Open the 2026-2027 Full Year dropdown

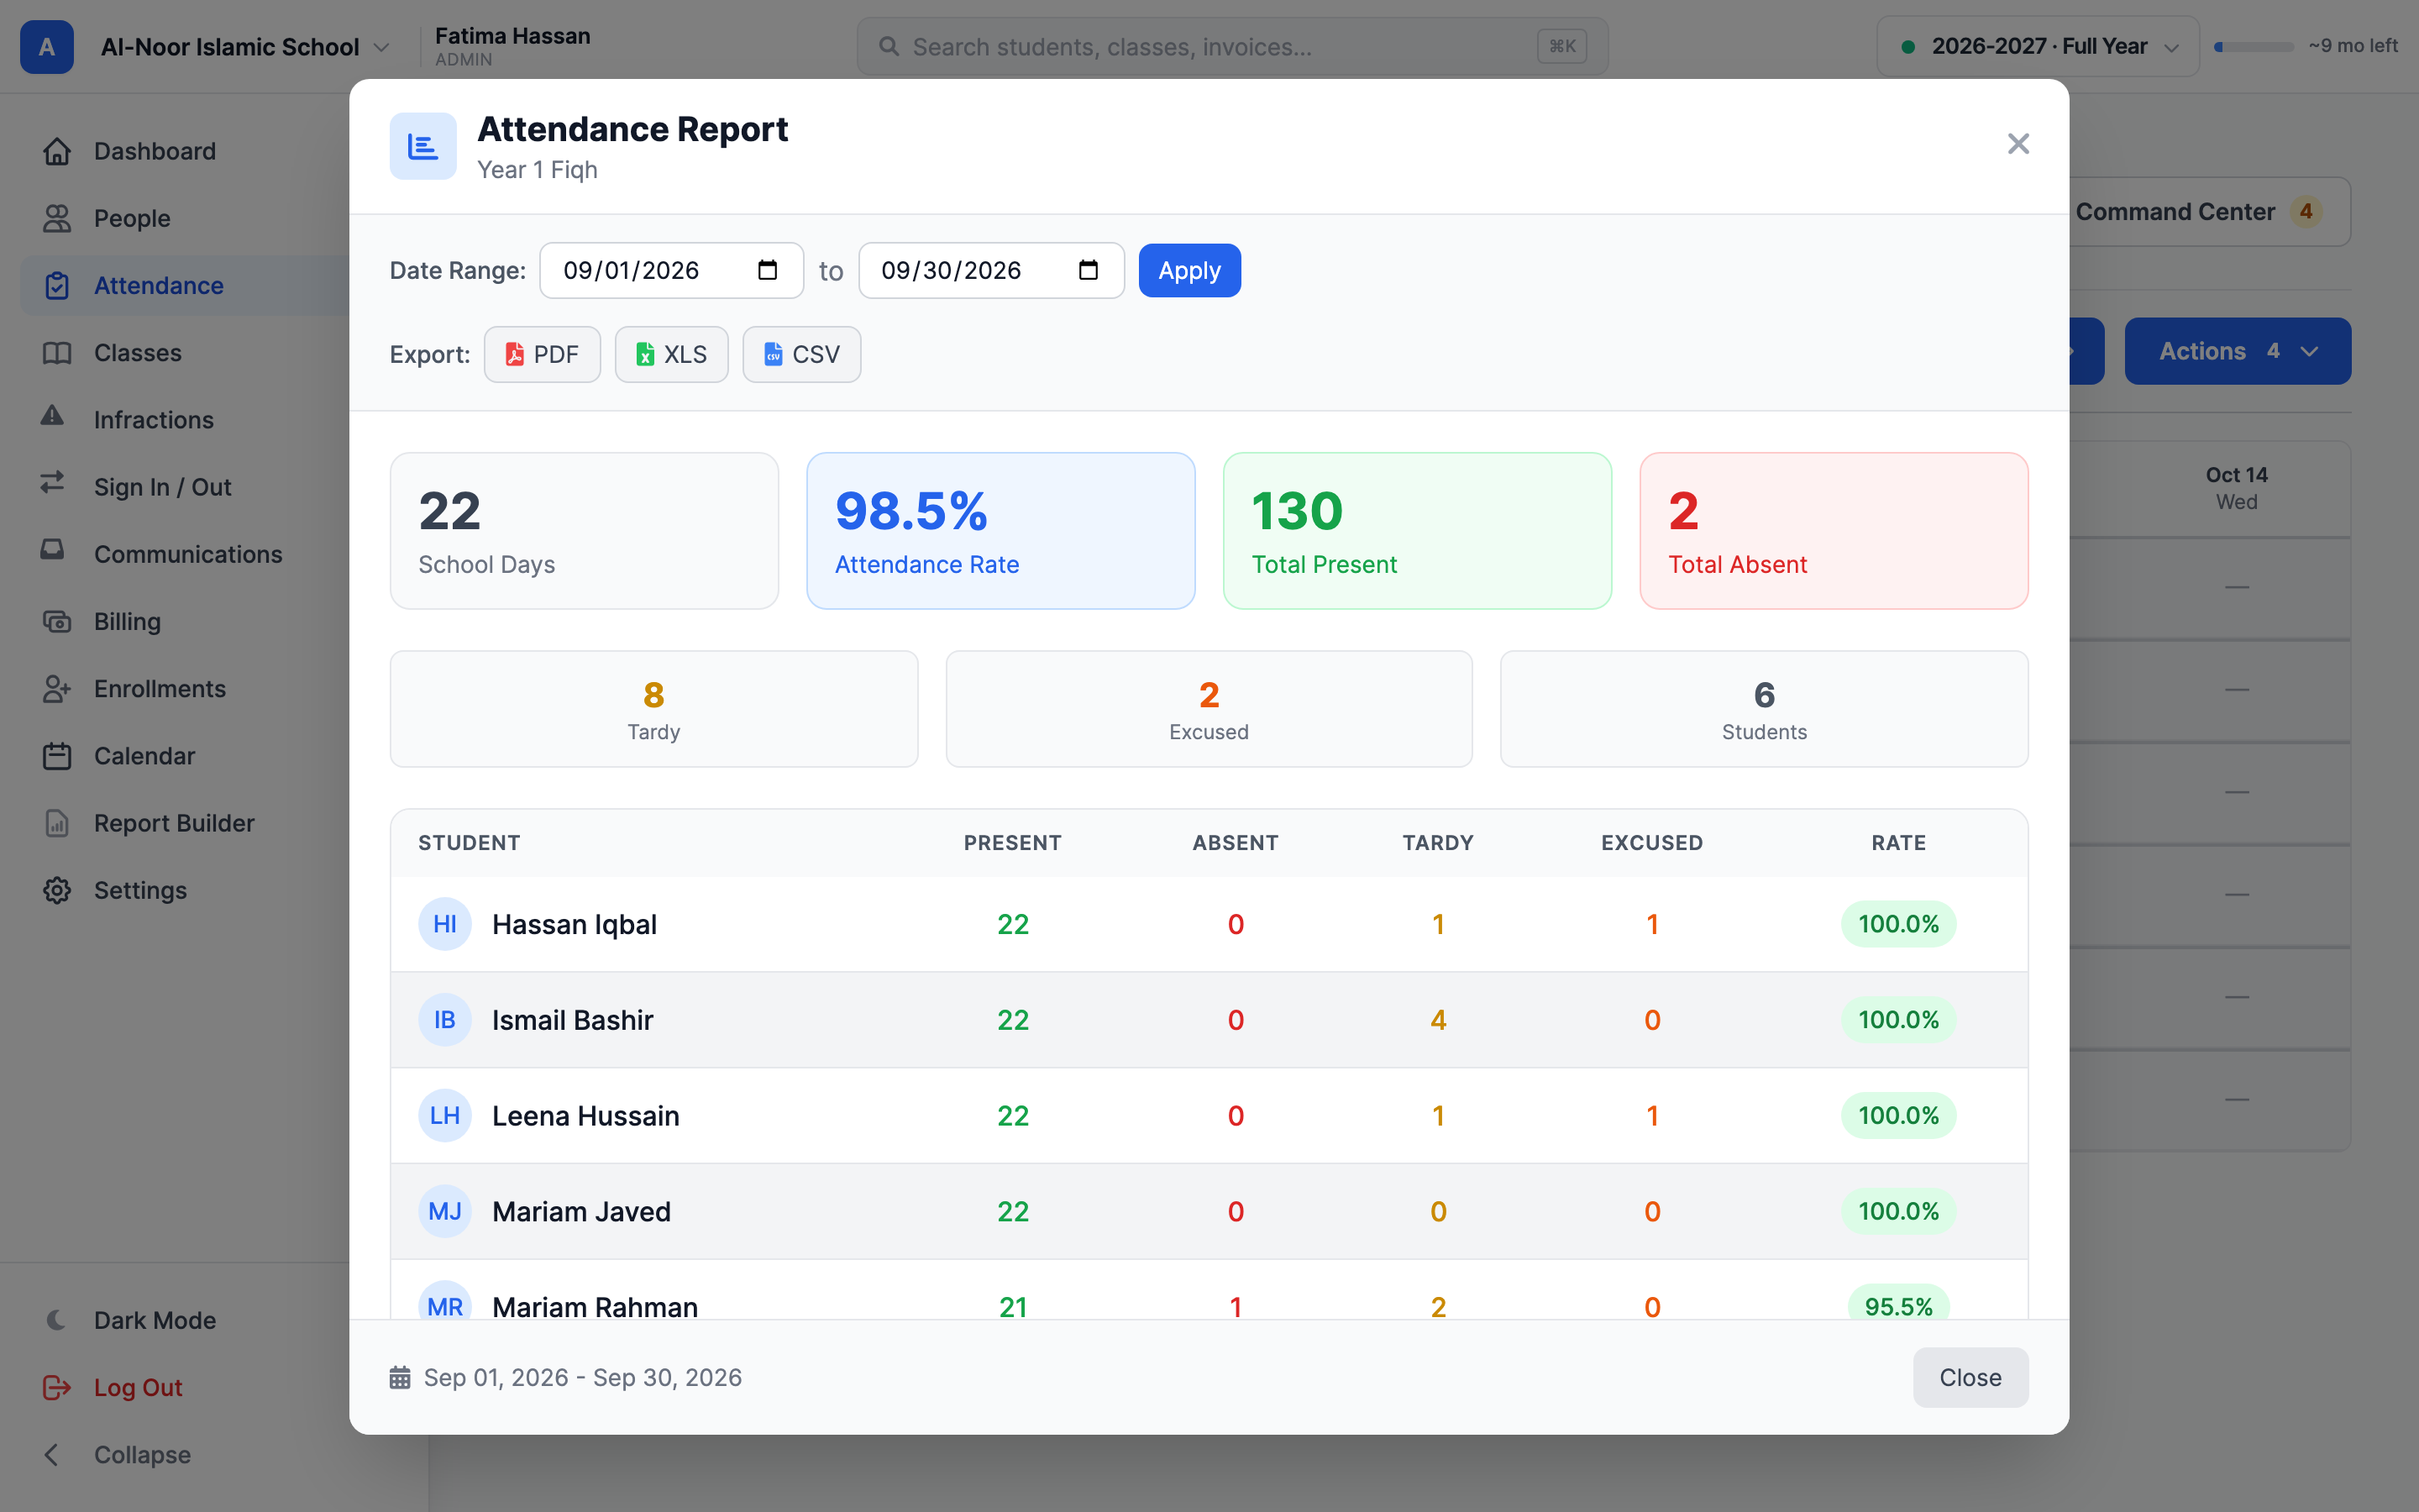click(2037, 47)
